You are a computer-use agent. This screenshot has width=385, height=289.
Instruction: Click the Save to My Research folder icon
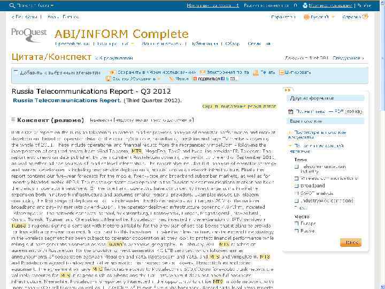[x=112, y=72]
